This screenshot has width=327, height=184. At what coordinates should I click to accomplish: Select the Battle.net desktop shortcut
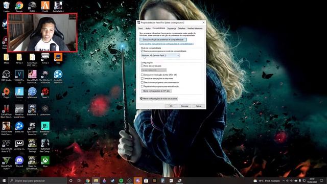19,127
